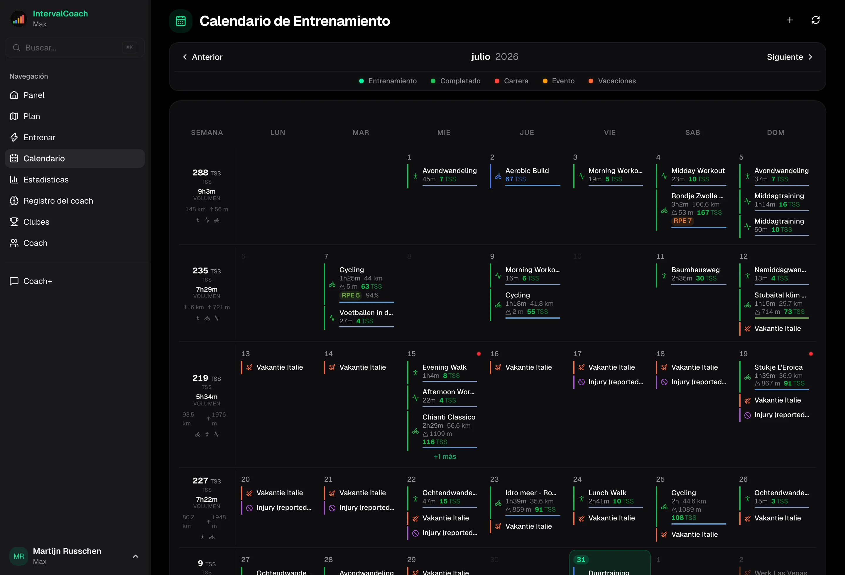Open Avondwandeling workout on July 1
The width and height of the screenshot is (845, 575).
(442, 176)
